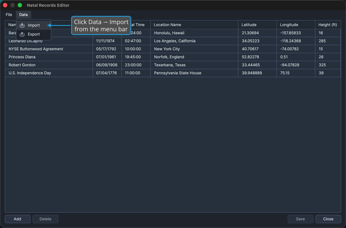The image size is (346, 228).
Task: Click the latitude cell 34.05223
Action: [257, 41]
